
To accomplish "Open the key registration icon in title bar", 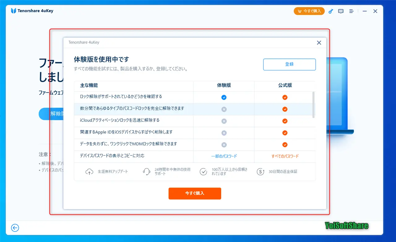I will (x=331, y=11).
